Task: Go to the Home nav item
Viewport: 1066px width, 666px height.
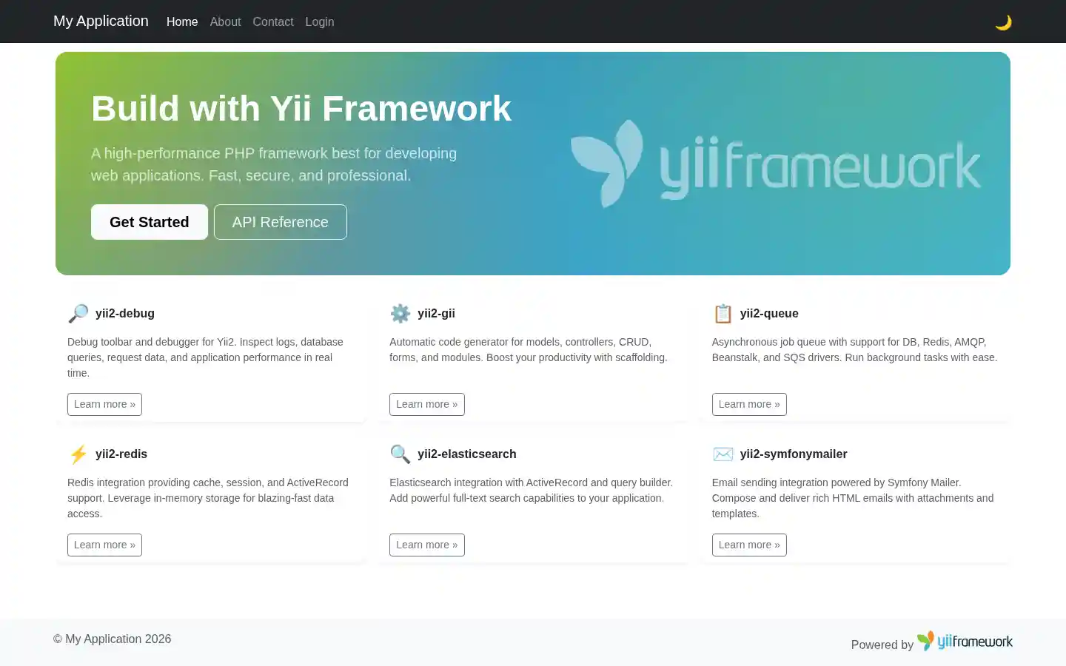Action: [182, 22]
